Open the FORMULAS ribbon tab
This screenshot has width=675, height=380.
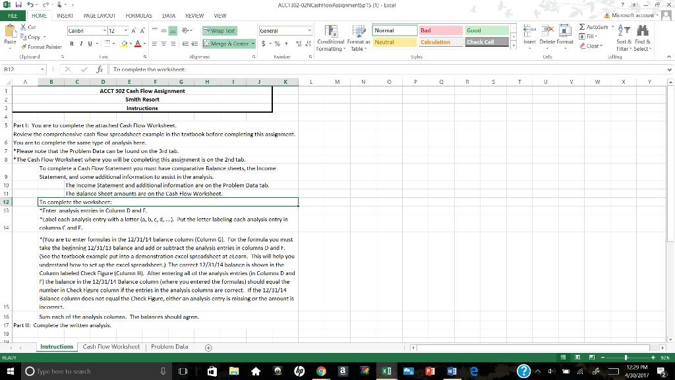coord(139,15)
